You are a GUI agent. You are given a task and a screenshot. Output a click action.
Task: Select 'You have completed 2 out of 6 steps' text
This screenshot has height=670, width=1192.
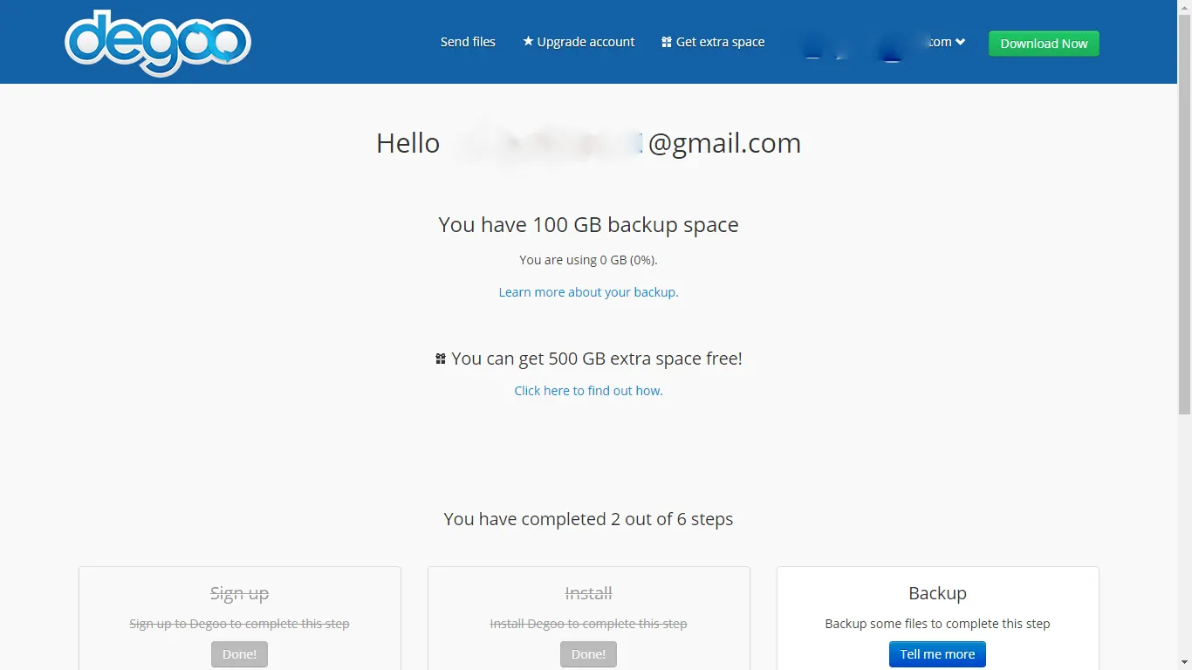click(x=588, y=519)
